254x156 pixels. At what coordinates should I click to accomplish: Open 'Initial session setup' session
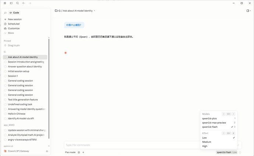tap(25, 71)
